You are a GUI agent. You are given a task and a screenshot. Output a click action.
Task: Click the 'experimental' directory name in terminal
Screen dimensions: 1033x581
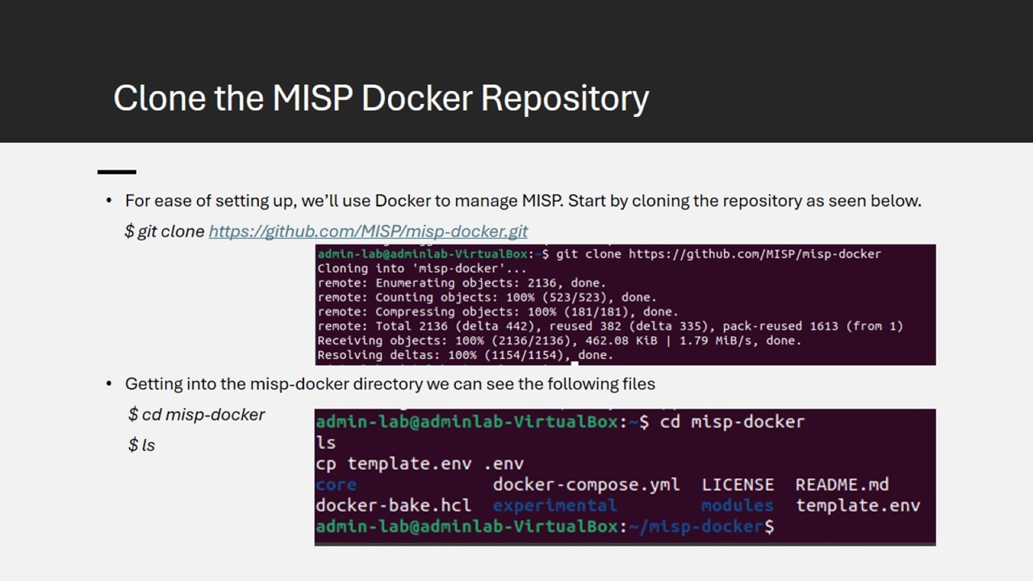554,506
